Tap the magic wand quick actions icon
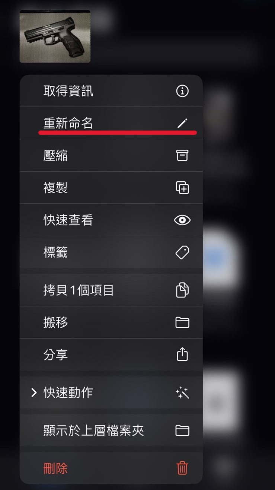The height and width of the screenshot is (490, 275). [x=182, y=392]
